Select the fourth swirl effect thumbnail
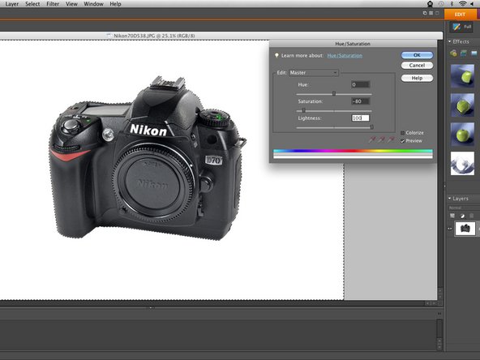Screen dimensions: 480x360 (462, 164)
